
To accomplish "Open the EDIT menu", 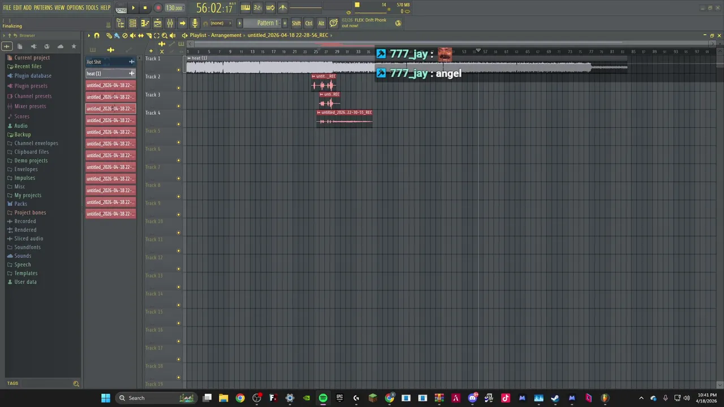I will (x=17, y=8).
